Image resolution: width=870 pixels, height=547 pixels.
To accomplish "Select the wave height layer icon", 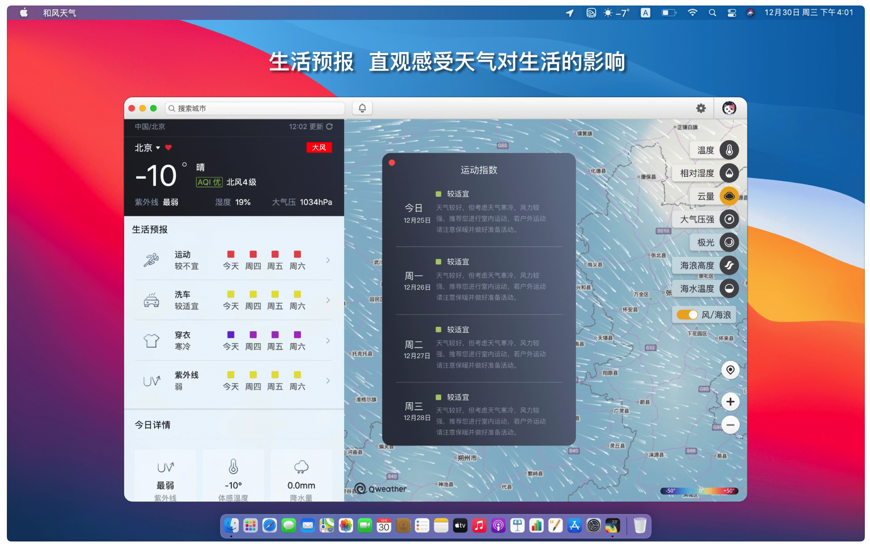I will point(729,265).
